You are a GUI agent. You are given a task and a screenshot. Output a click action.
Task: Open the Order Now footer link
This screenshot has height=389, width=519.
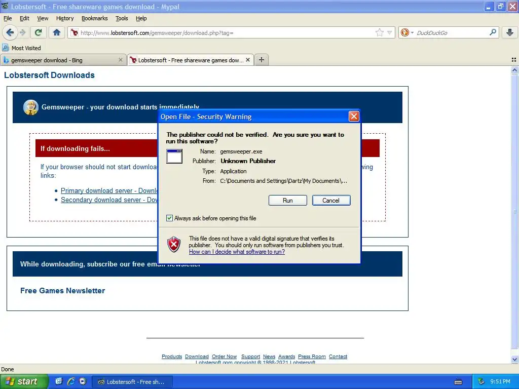pos(224,356)
